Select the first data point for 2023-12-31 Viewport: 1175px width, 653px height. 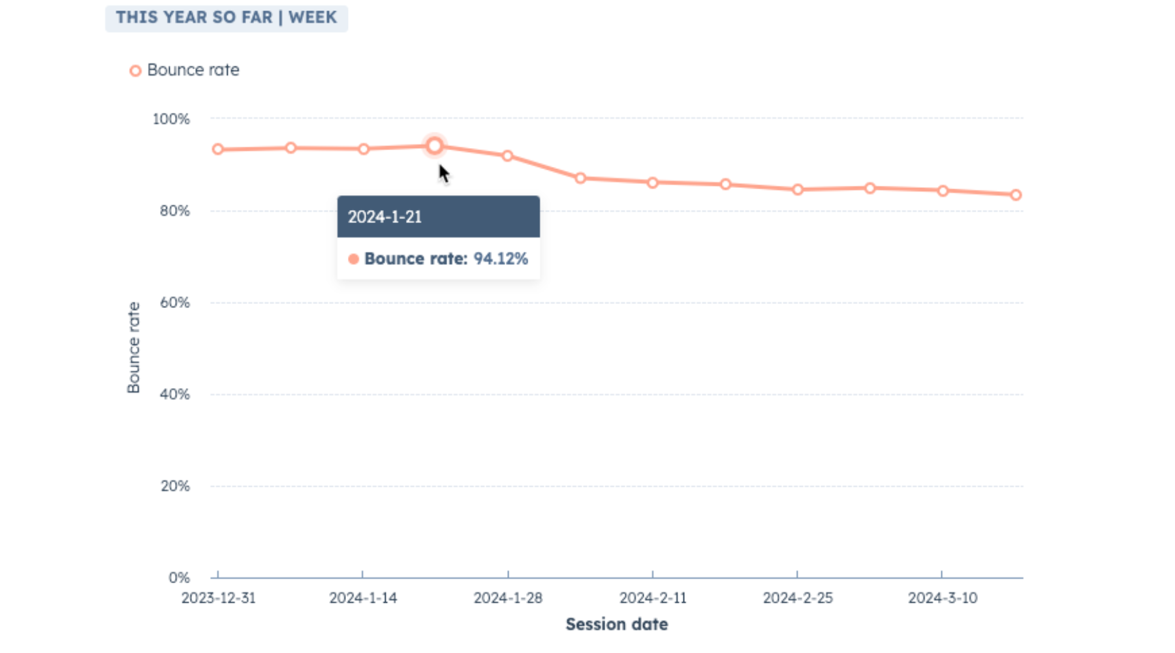tap(218, 149)
